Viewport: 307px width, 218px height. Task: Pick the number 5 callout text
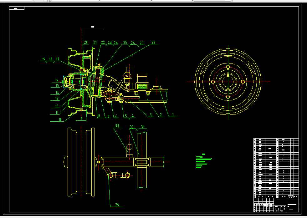point(126,116)
